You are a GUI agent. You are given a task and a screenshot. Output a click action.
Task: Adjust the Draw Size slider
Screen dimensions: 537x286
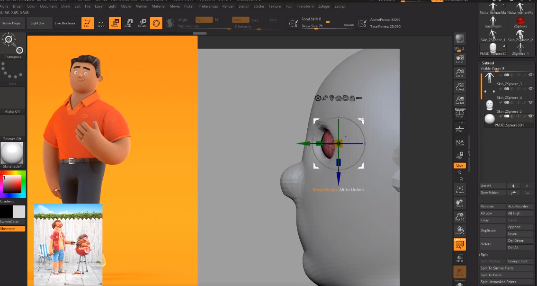point(327,27)
